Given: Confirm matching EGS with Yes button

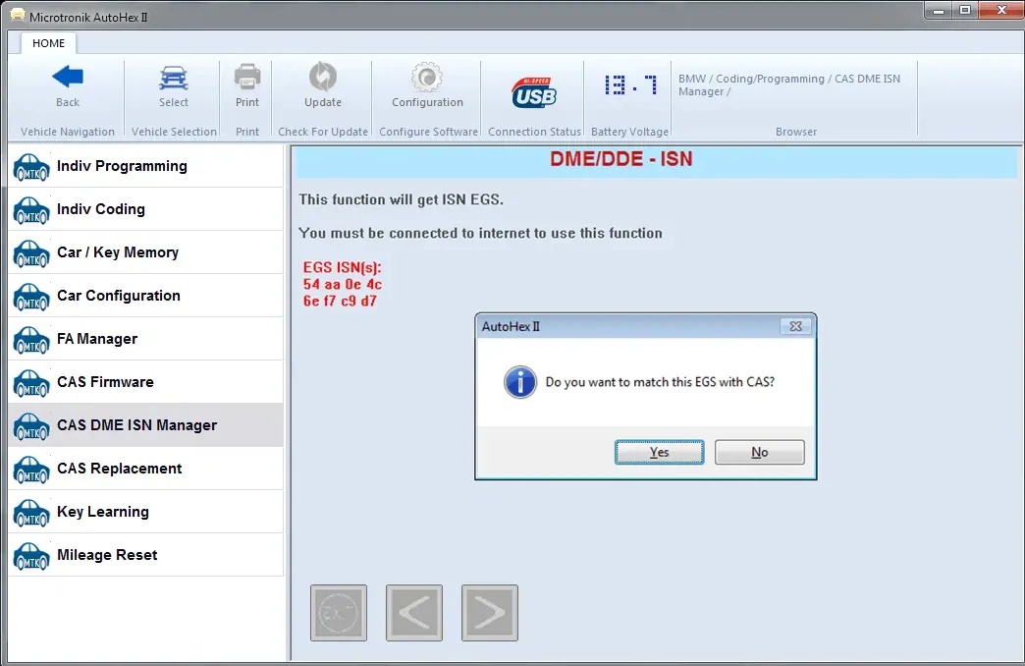Looking at the screenshot, I should click(659, 452).
